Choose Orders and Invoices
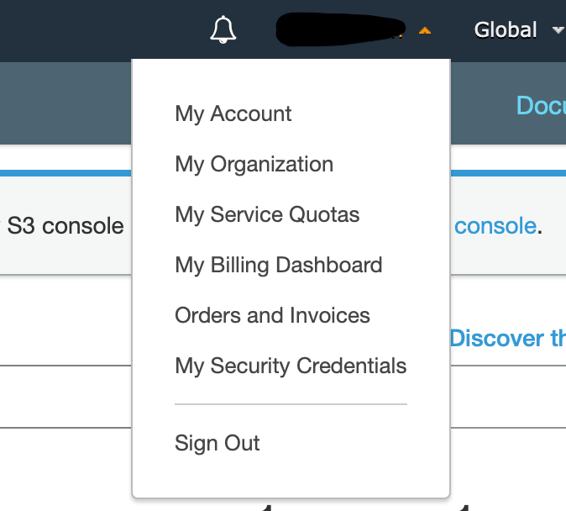 (272, 315)
